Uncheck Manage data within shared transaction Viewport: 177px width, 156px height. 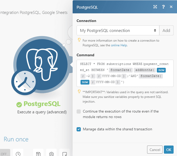coord(79,129)
